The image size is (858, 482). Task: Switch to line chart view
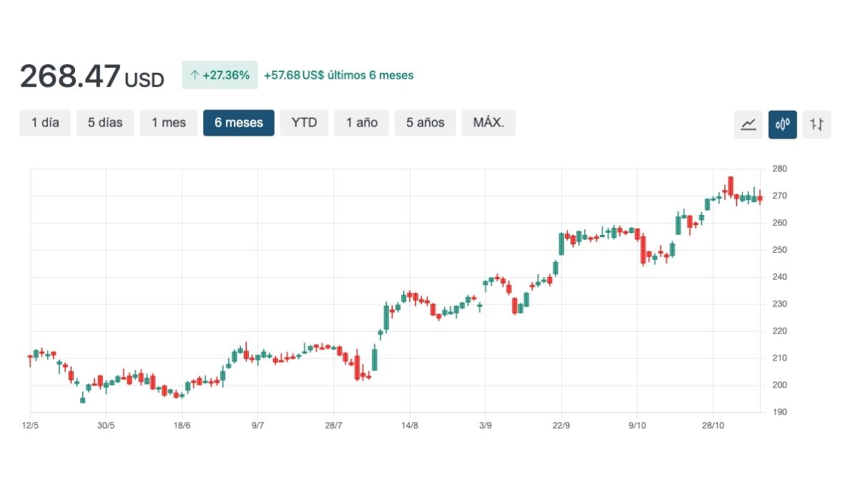click(x=748, y=124)
